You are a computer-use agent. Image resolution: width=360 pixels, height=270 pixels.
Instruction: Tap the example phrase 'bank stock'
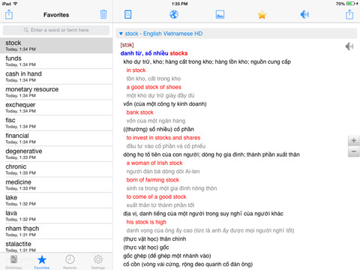click(x=139, y=112)
